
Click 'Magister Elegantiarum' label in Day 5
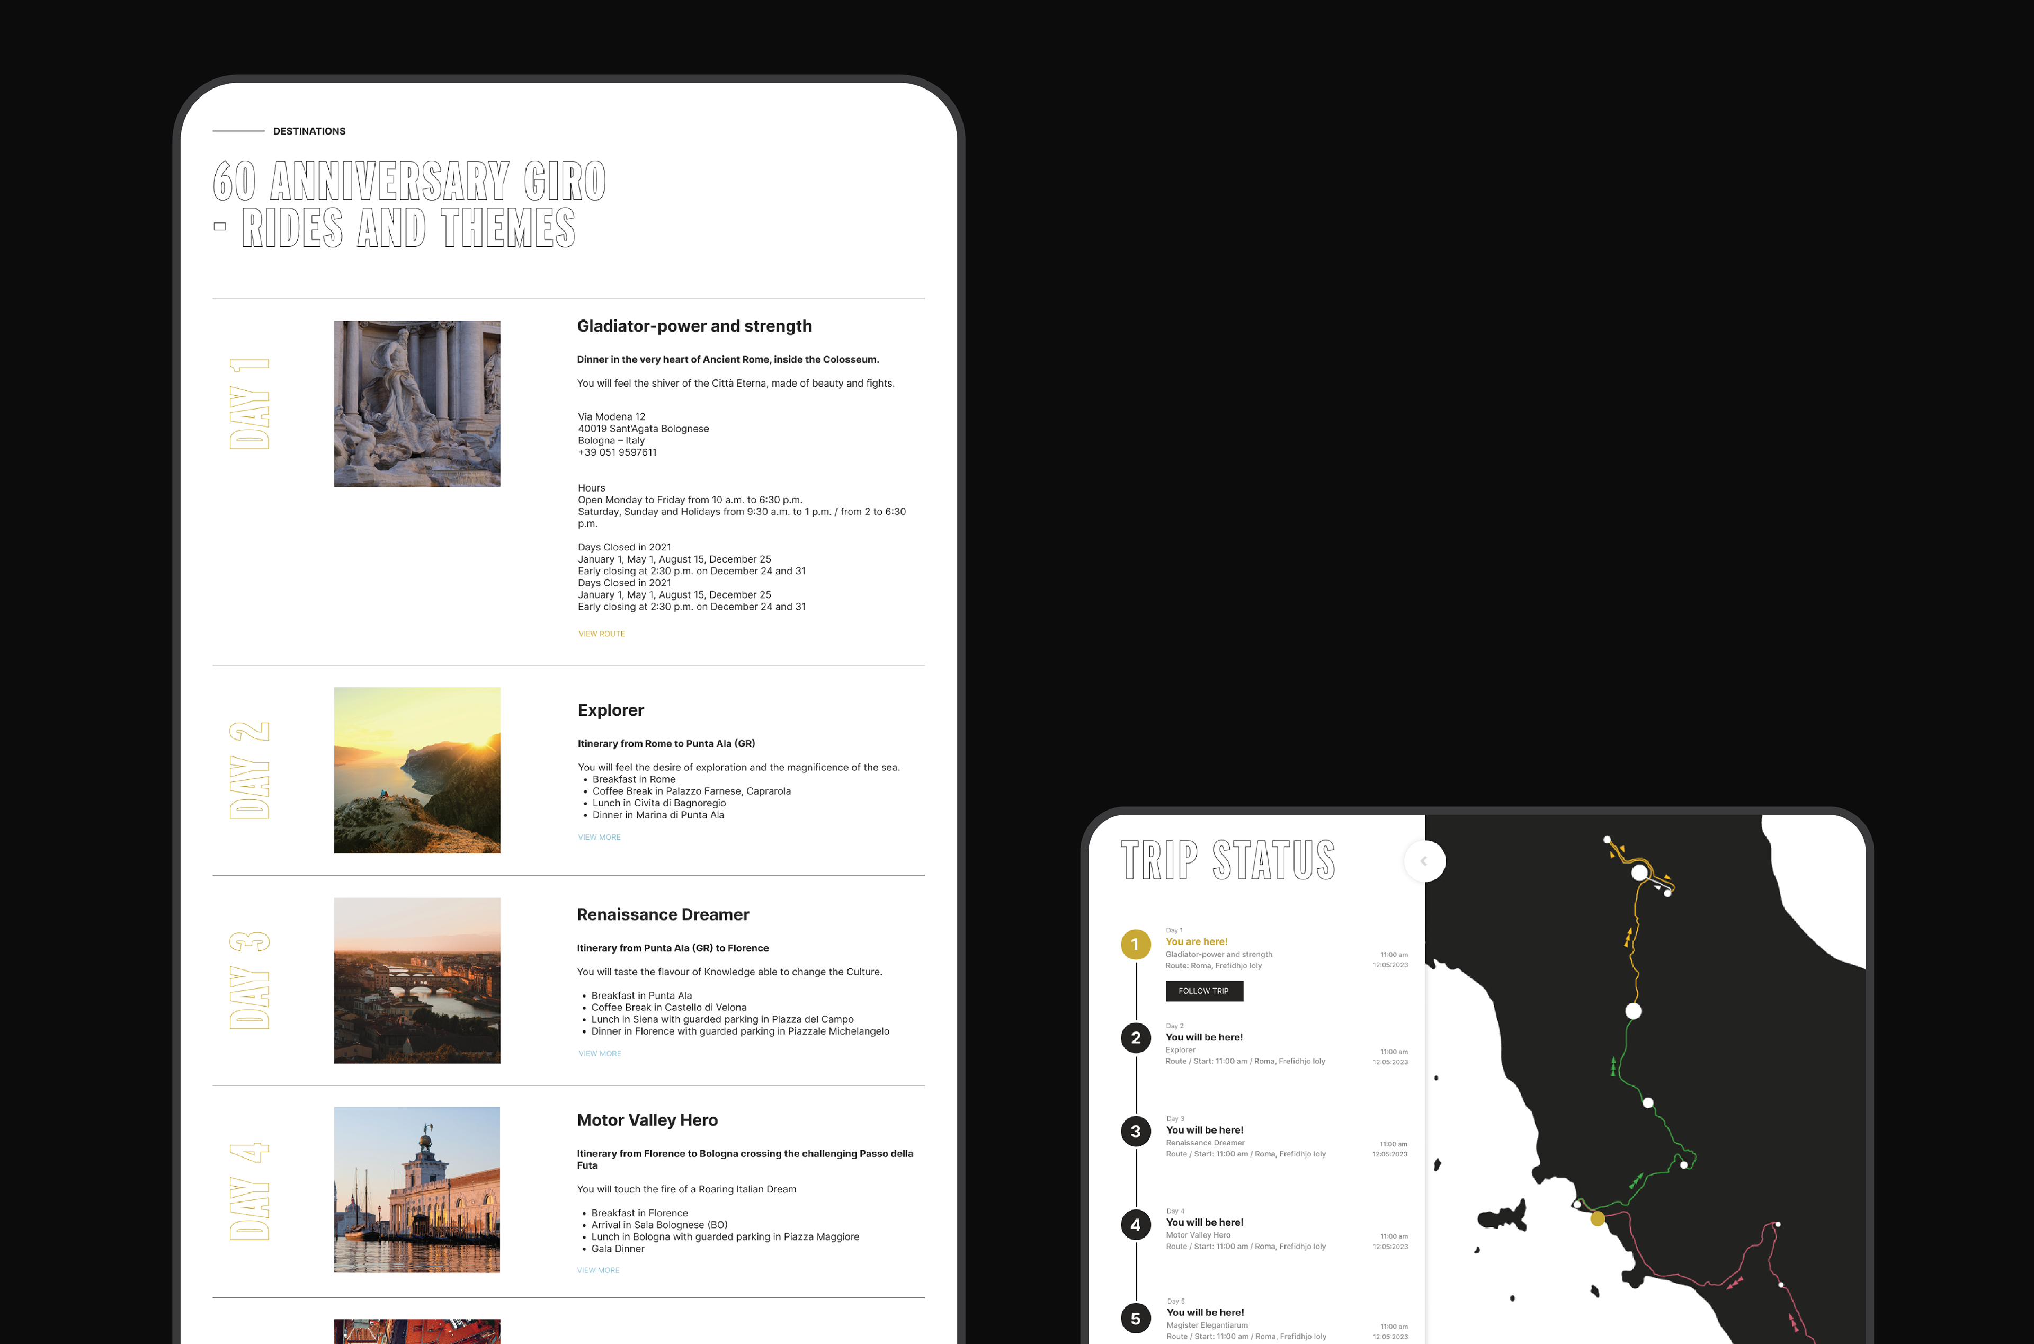click(1206, 1325)
